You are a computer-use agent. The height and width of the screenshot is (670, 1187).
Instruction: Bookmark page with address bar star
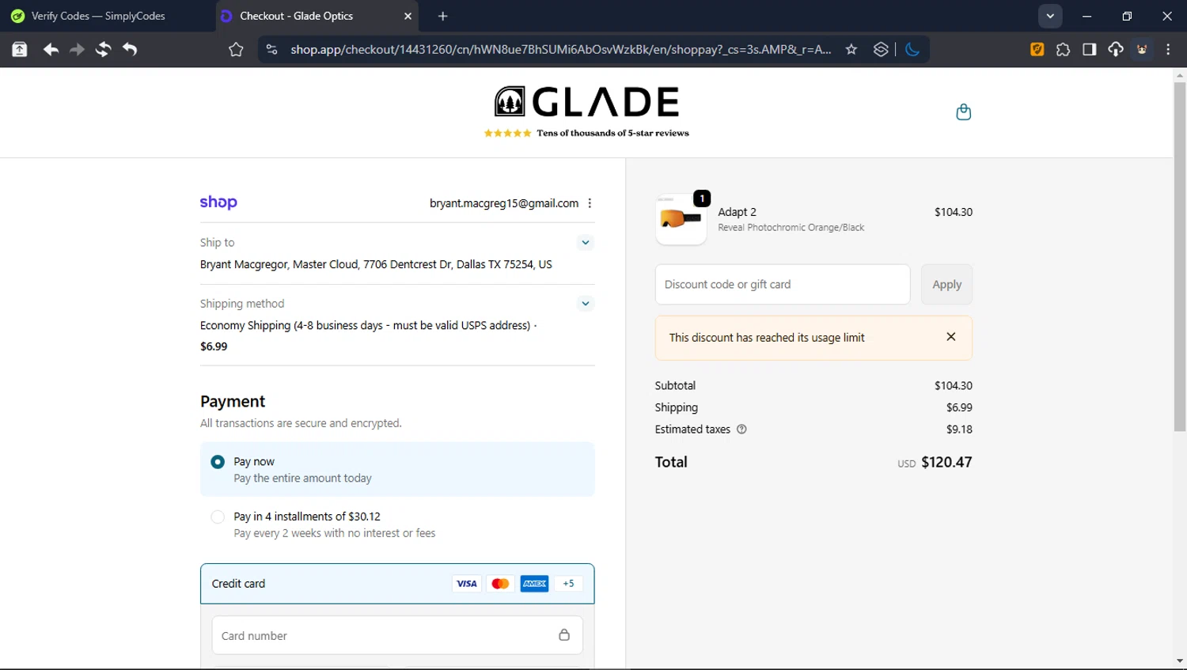[x=851, y=49]
